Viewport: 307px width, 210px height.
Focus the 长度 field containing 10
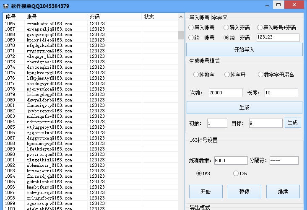(281, 93)
